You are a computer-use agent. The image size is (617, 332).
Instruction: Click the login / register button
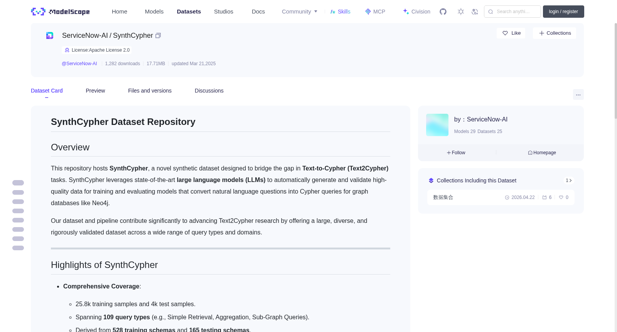coord(563,12)
